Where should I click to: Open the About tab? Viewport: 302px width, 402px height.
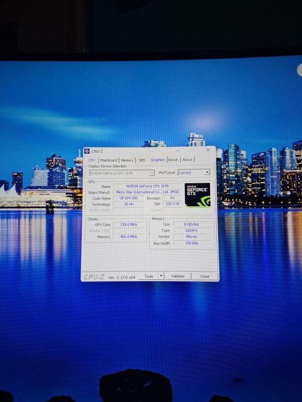pyautogui.click(x=188, y=160)
